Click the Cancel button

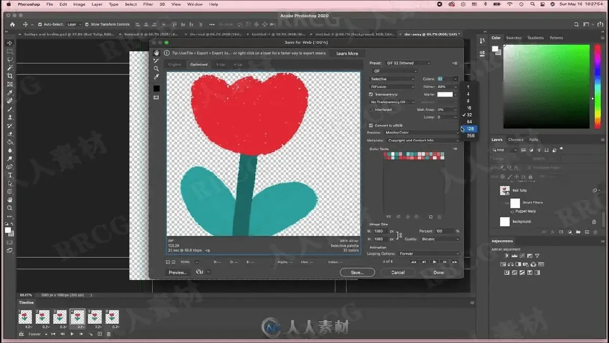click(398, 272)
